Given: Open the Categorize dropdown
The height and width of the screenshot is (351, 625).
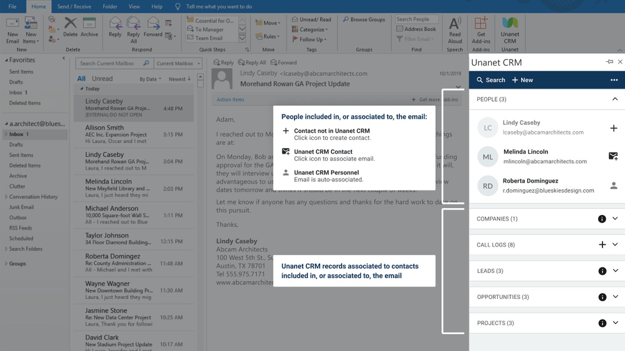Looking at the screenshot, I should (x=310, y=29).
